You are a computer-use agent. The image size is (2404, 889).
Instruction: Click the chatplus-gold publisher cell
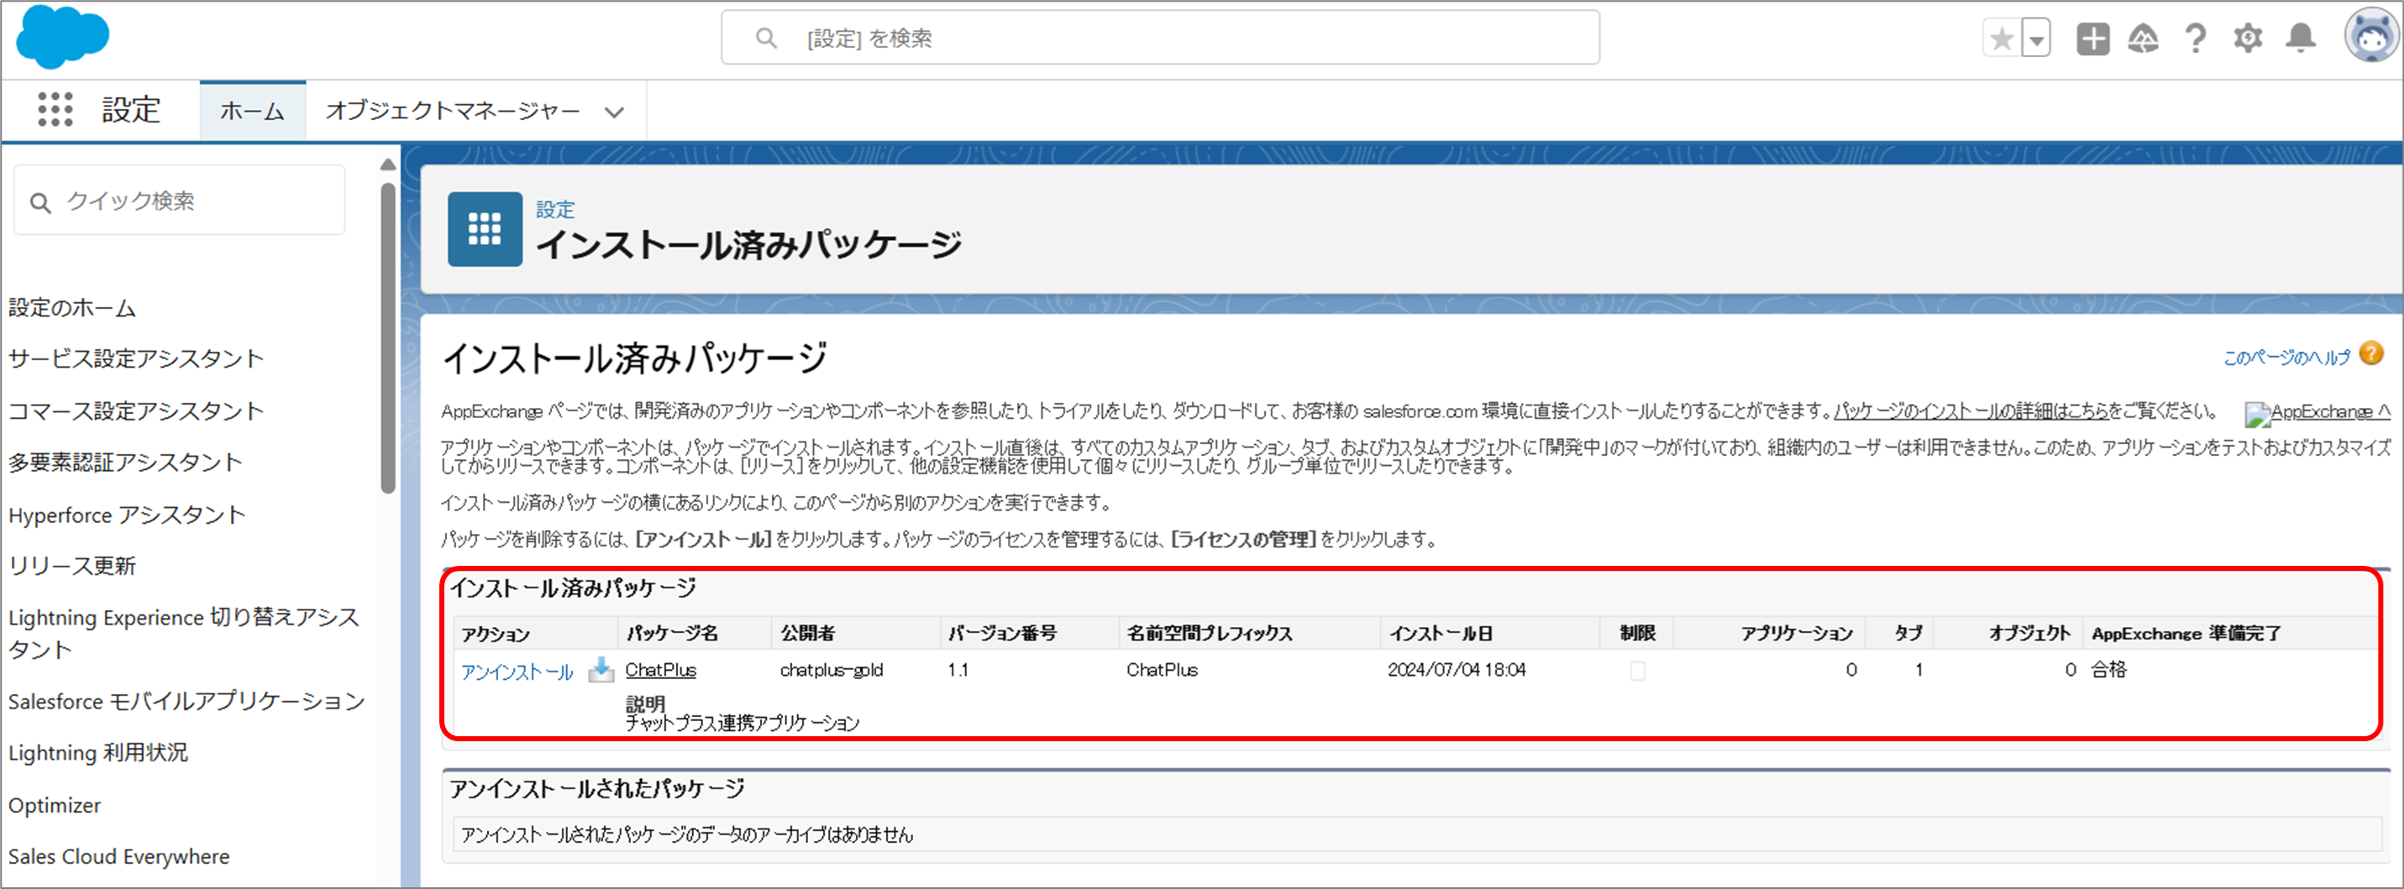click(832, 670)
